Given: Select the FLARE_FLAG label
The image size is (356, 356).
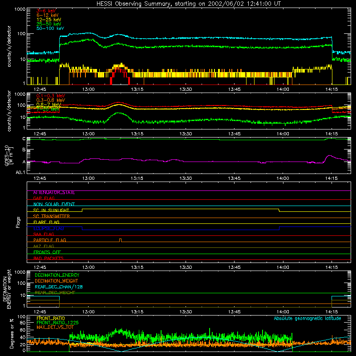Looking at the screenshot, I should pyautogui.click(x=46, y=222).
